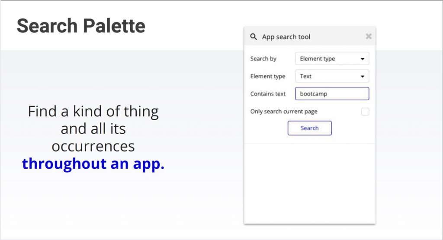443x240 pixels.
Task: Click the magnifying glass icon in the search tool header
Action: 254,37
